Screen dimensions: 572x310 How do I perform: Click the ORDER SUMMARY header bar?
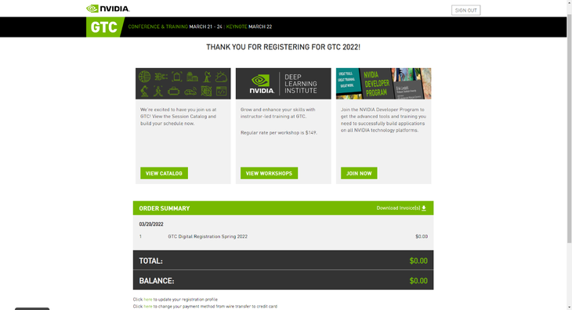pos(283,208)
